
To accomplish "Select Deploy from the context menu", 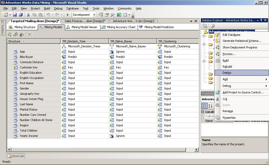I will pyautogui.click(x=242, y=73).
